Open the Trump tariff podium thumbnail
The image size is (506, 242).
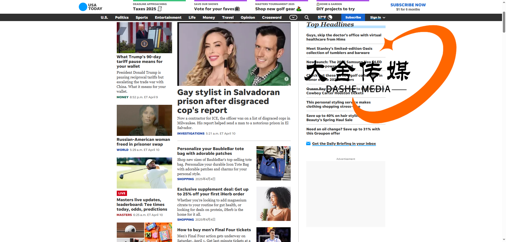(x=144, y=38)
